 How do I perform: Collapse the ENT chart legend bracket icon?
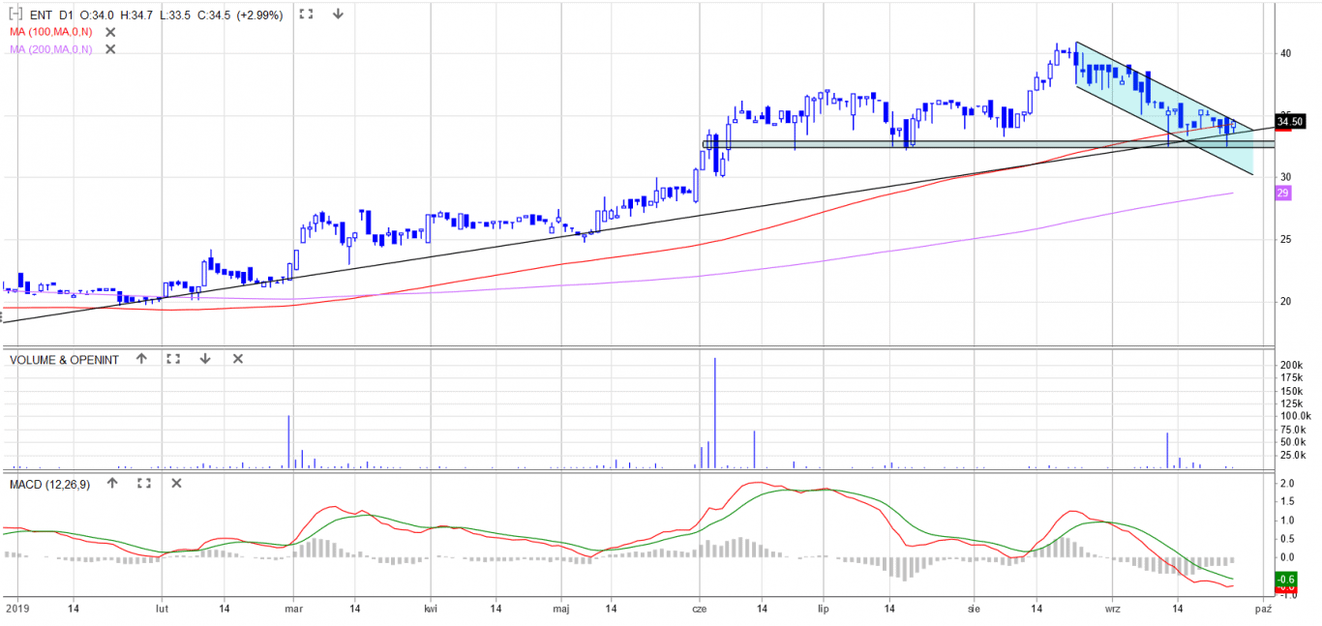(x=15, y=15)
